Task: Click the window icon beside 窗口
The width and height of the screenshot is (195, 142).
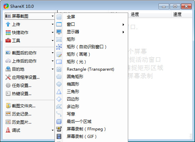Action: pyautogui.click(x=59, y=24)
